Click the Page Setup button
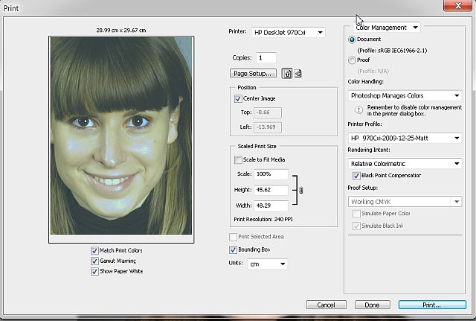Image resolution: width=476 pixels, height=321 pixels. coord(253,73)
